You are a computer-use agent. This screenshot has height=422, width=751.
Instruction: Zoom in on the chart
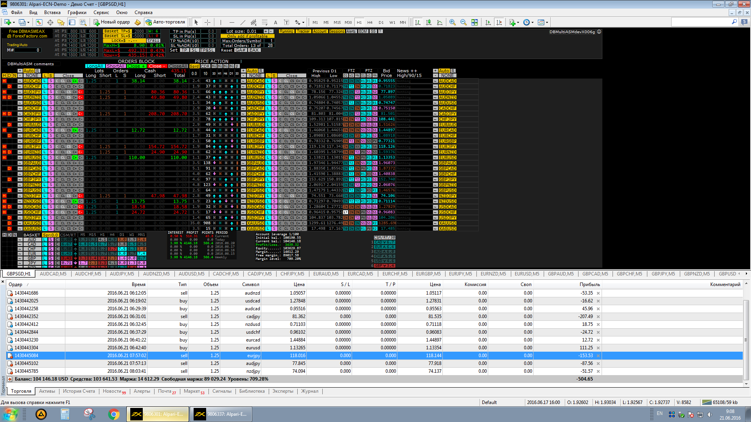click(x=453, y=22)
